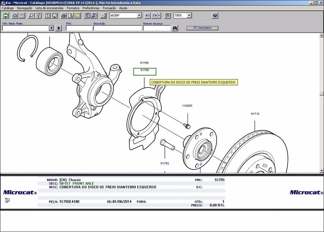Open the print preview icon
Image resolution: width=324 pixels, height=232 pixels.
coord(71,15)
